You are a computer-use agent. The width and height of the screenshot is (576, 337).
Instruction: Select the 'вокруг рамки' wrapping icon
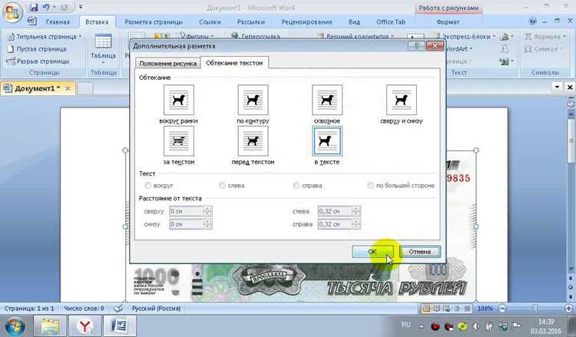[179, 100]
